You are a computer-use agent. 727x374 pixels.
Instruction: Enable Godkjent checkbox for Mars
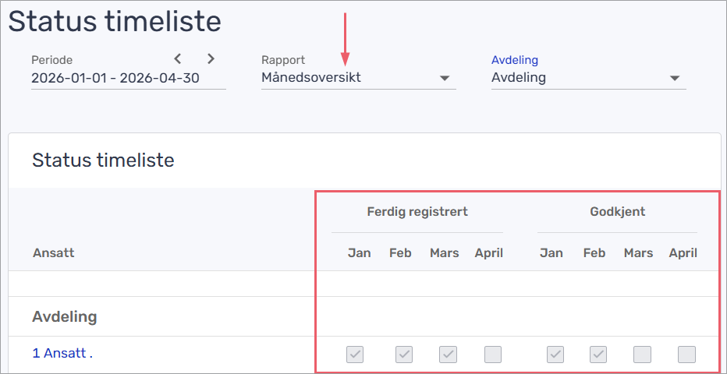[x=642, y=355]
